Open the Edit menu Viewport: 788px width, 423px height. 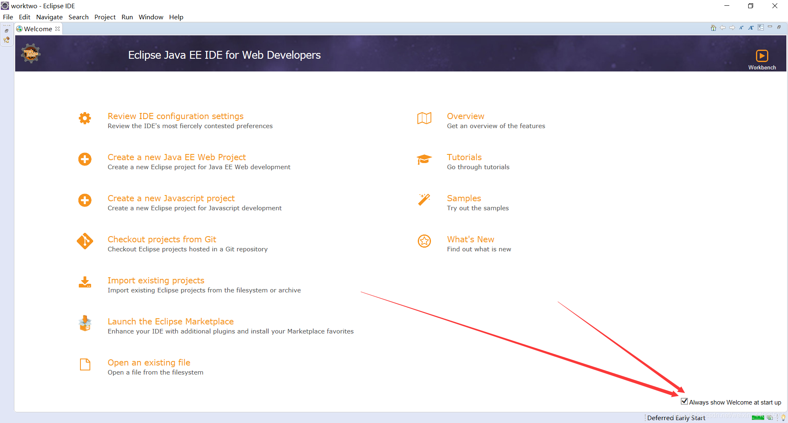point(25,17)
